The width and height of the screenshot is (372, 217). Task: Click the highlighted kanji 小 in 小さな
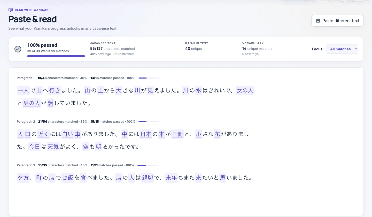point(198,134)
